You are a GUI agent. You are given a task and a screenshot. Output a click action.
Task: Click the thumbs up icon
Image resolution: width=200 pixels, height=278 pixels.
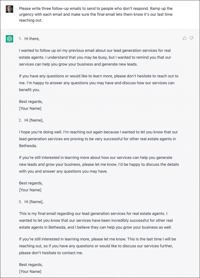[x=185, y=38]
